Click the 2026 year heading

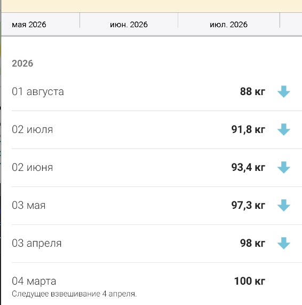tap(22, 64)
